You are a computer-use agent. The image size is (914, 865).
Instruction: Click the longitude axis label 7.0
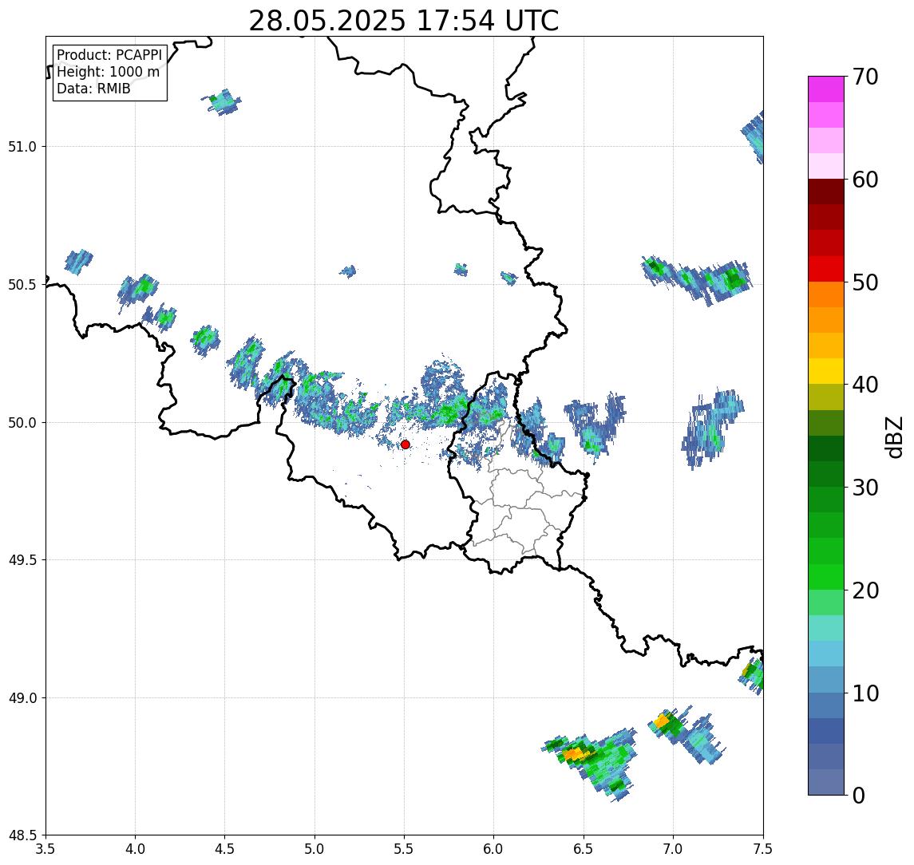(x=673, y=848)
